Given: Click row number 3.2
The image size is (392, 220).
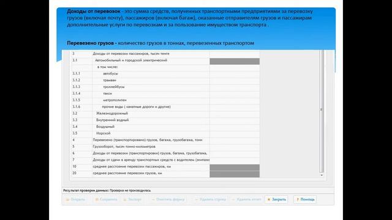Looking at the screenshot, I should pyautogui.click(x=75, y=114).
